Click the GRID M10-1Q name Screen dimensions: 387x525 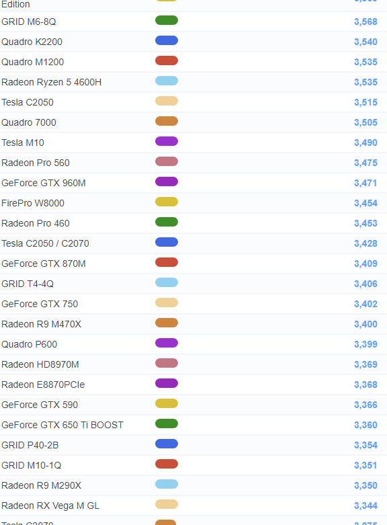point(32,465)
